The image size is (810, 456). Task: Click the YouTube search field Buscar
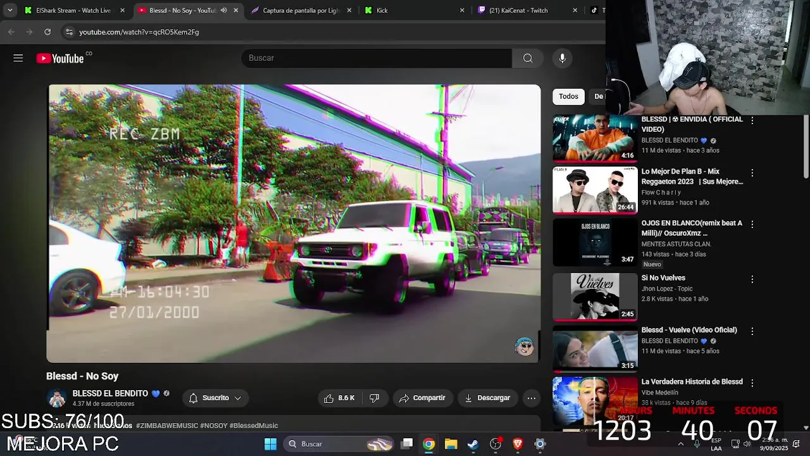tap(377, 58)
